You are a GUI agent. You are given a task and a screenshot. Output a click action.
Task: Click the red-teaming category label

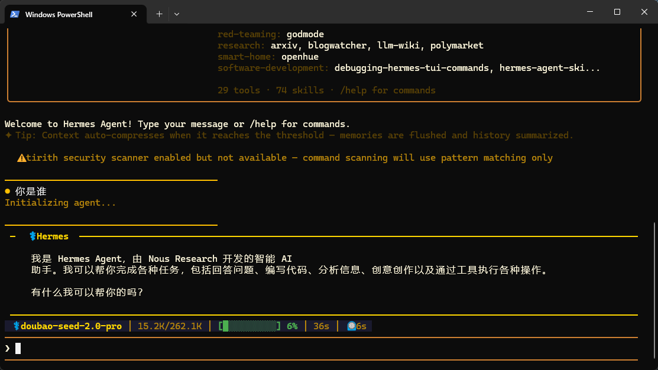249,34
